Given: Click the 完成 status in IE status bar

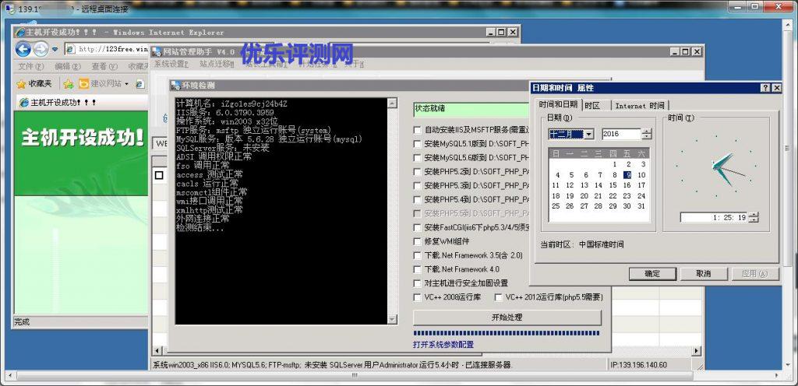Looking at the screenshot, I should tap(23, 321).
